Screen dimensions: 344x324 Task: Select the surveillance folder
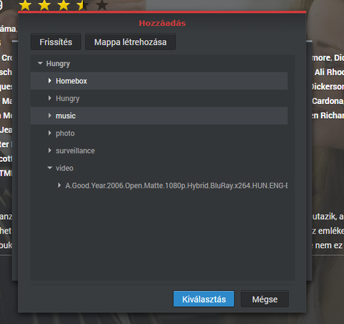(x=75, y=151)
